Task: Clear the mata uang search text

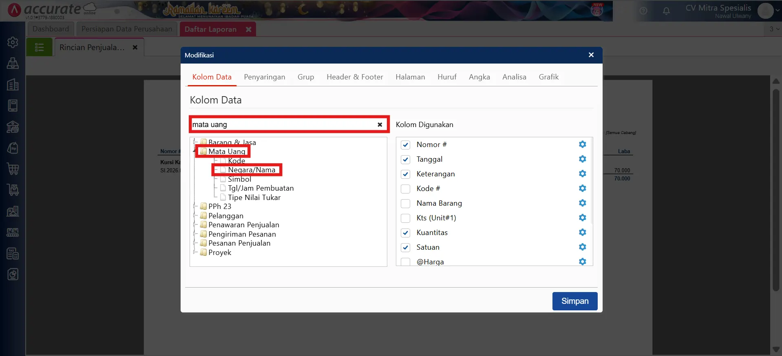Action: (x=380, y=125)
